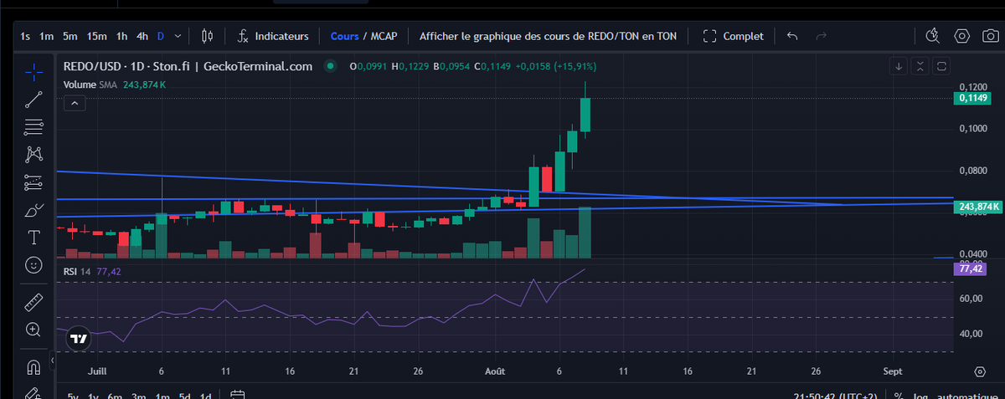Select the trend line drawing tool
The height and width of the screenshot is (399, 1005).
(33, 100)
